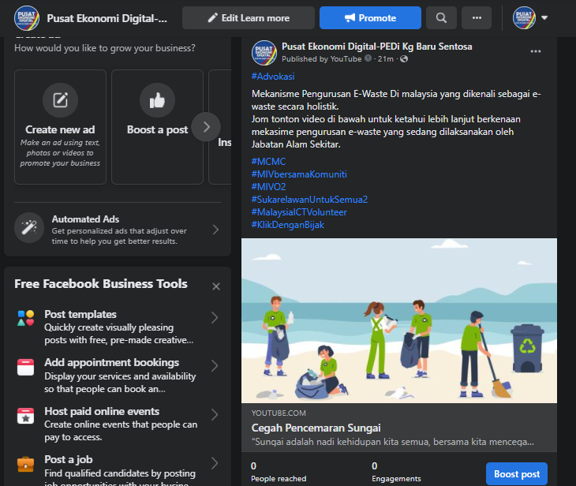Expand the Host paid online events chevron

(215, 414)
